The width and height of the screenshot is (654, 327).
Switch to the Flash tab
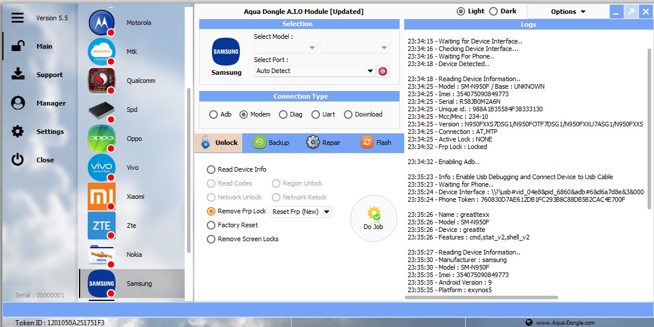376,143
